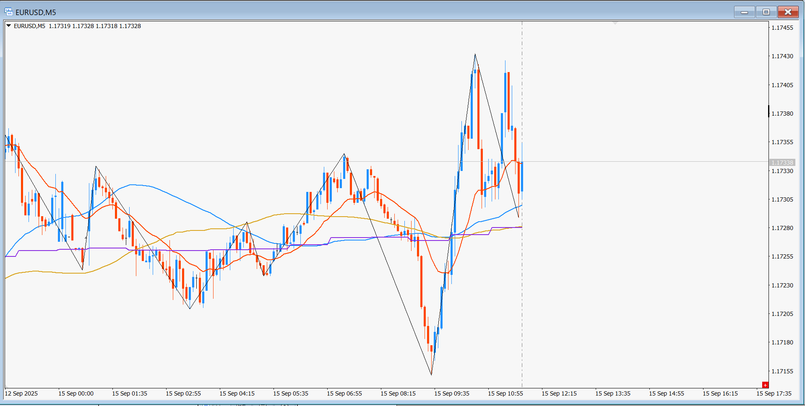Click the EURUSD,M5 window title text

tap(36, 13)
